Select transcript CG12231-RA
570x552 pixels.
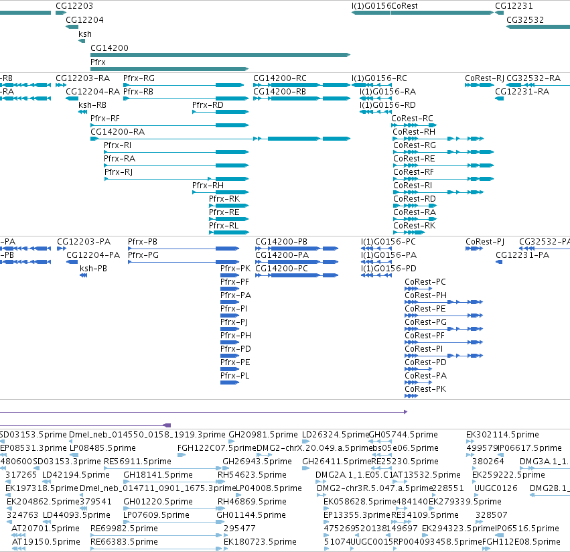coord(500,98)
